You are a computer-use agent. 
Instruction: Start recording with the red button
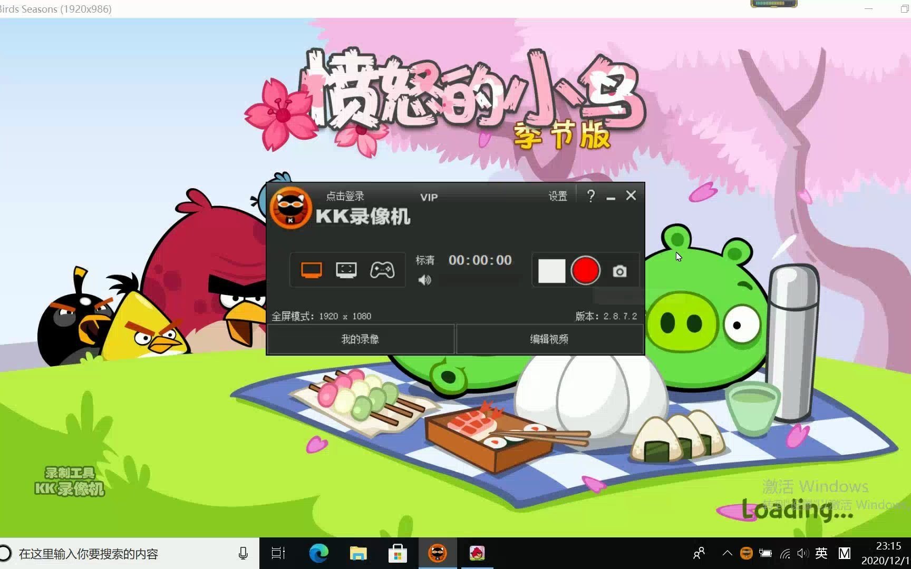coord(586,271)
